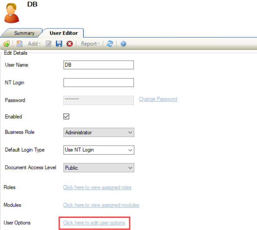
Task: Click the Change Password link
Action: coord(158,99)
